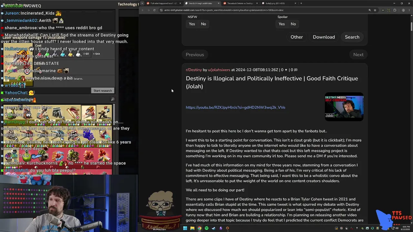Open the u/jolahsixers author link

click(219, 70)
